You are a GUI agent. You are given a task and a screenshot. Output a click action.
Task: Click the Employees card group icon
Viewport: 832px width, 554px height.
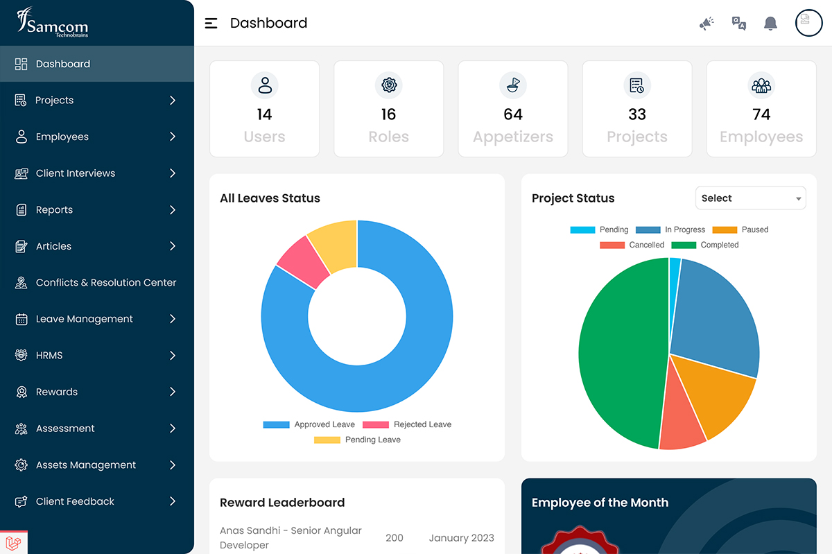[761, 85]
